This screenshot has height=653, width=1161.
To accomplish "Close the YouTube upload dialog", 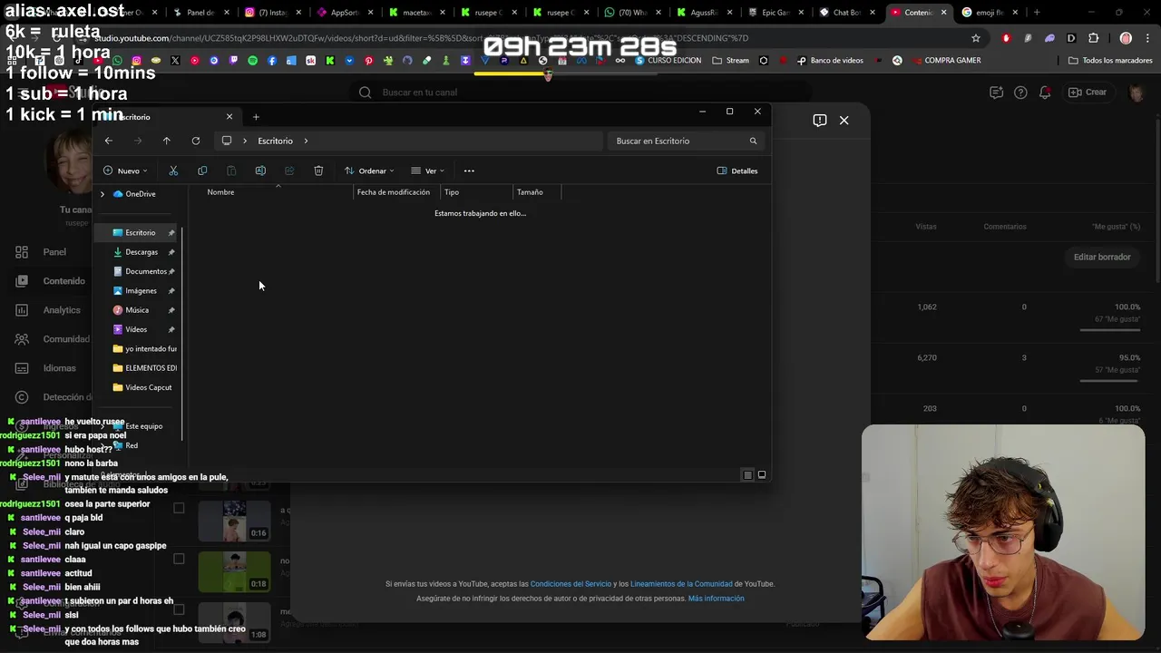I will [844, 120].
